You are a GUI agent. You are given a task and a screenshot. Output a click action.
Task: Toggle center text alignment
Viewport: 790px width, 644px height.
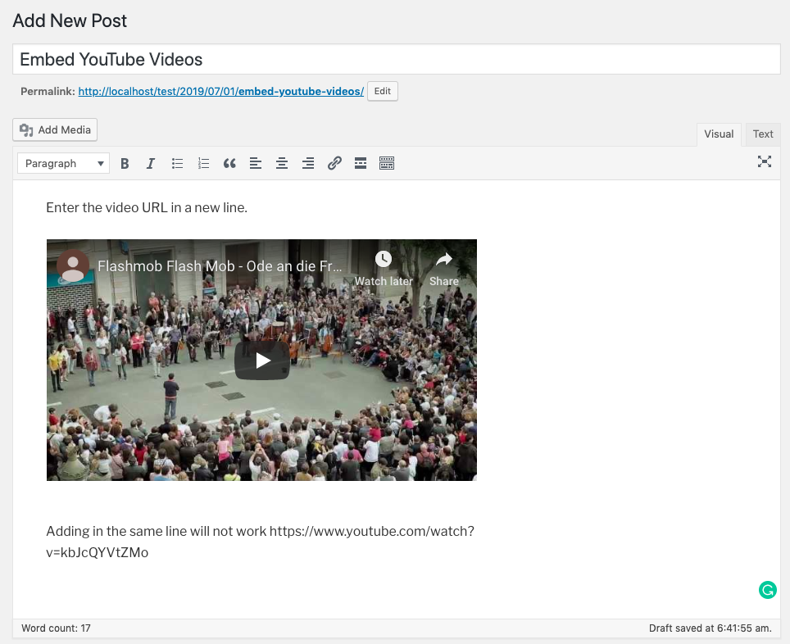[282, 163]
